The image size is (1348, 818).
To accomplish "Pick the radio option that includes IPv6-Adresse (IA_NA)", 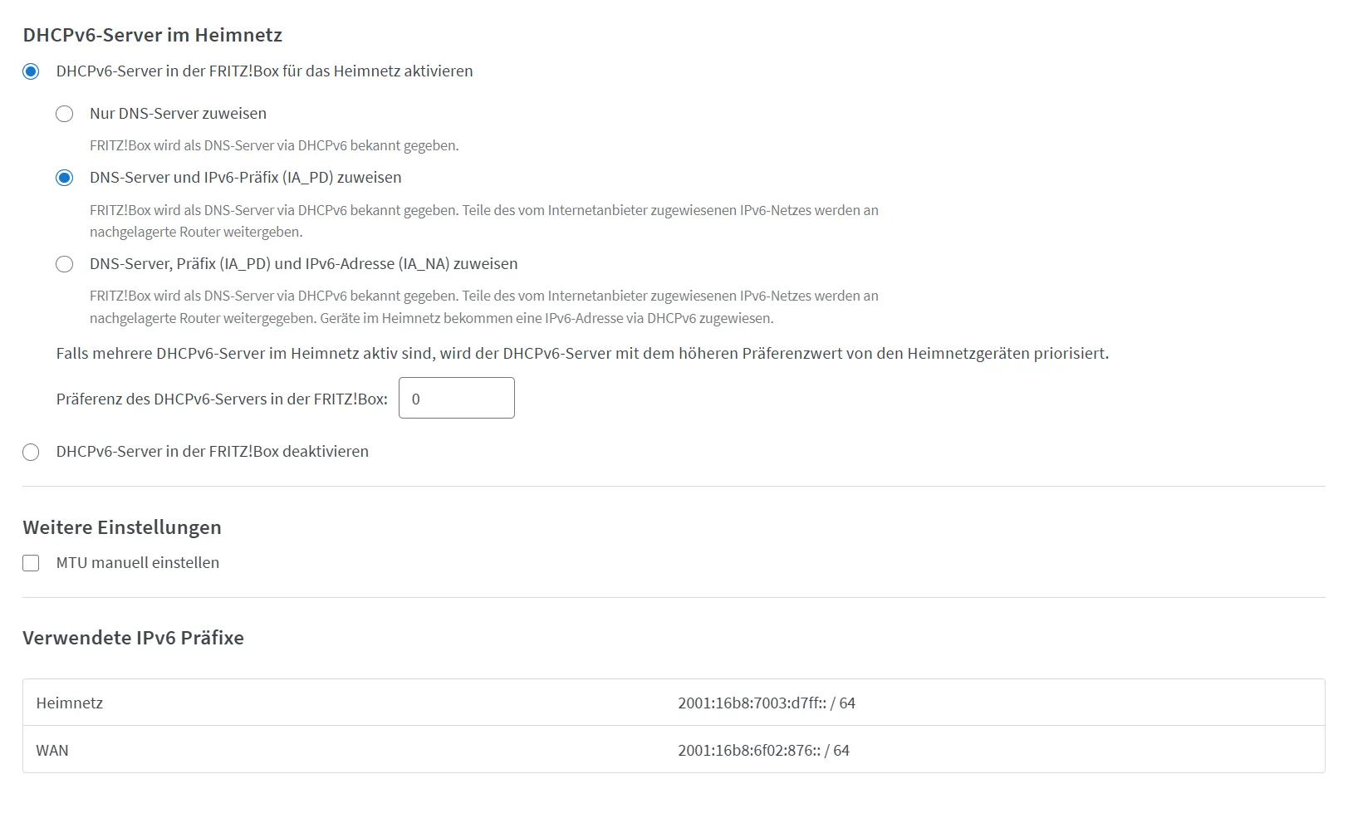I will tap(64, 264).
